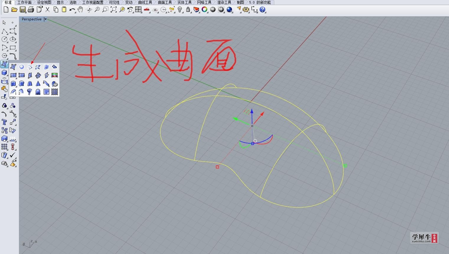Select surface from point grid icon
This screenshot has height=254, width=449.
55,92
